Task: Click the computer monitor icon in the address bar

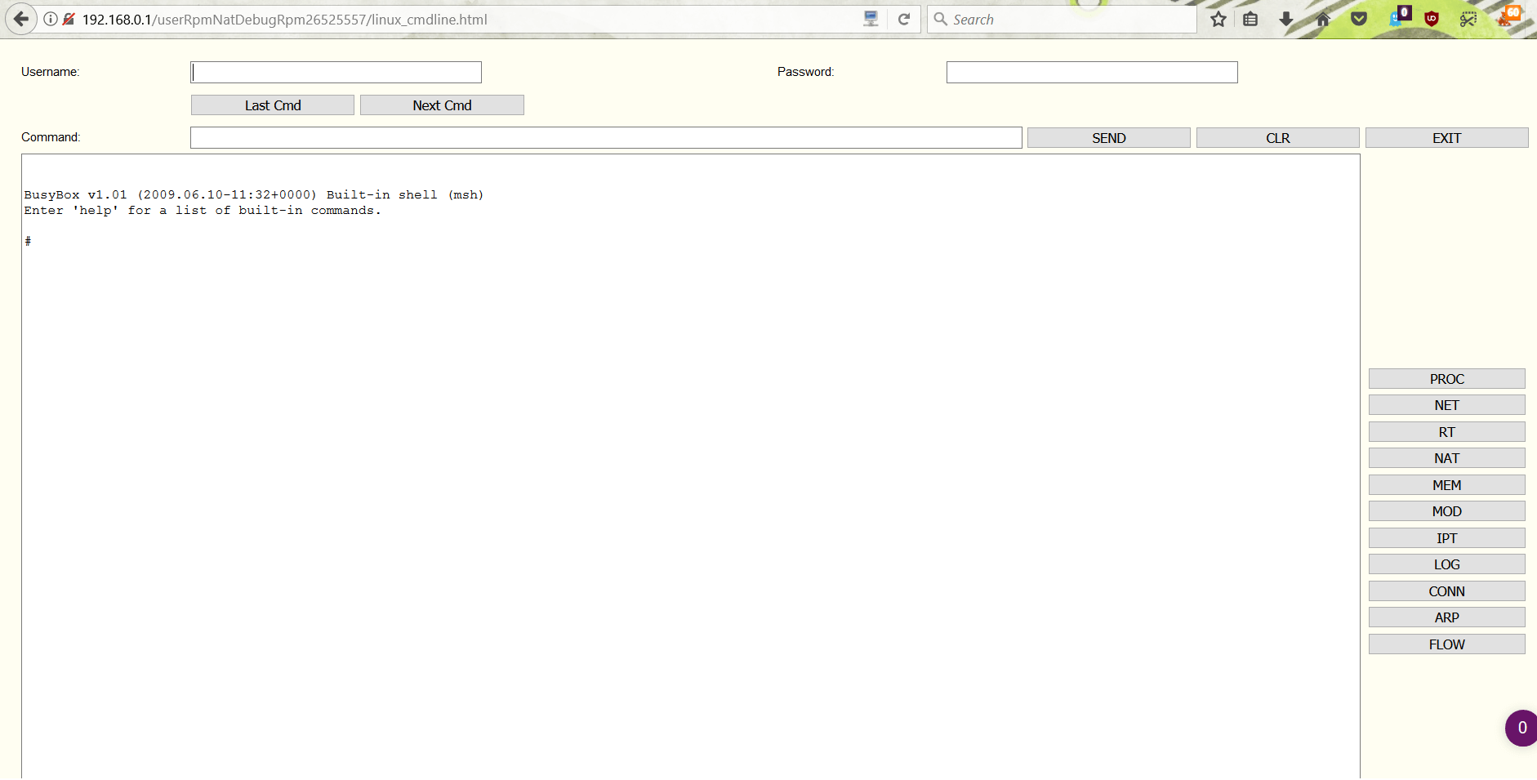Action: (x=871, y=19)
